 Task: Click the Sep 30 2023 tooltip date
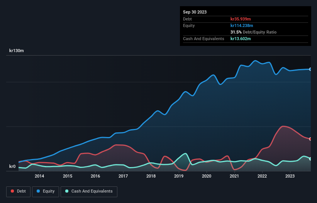(195, 12)
